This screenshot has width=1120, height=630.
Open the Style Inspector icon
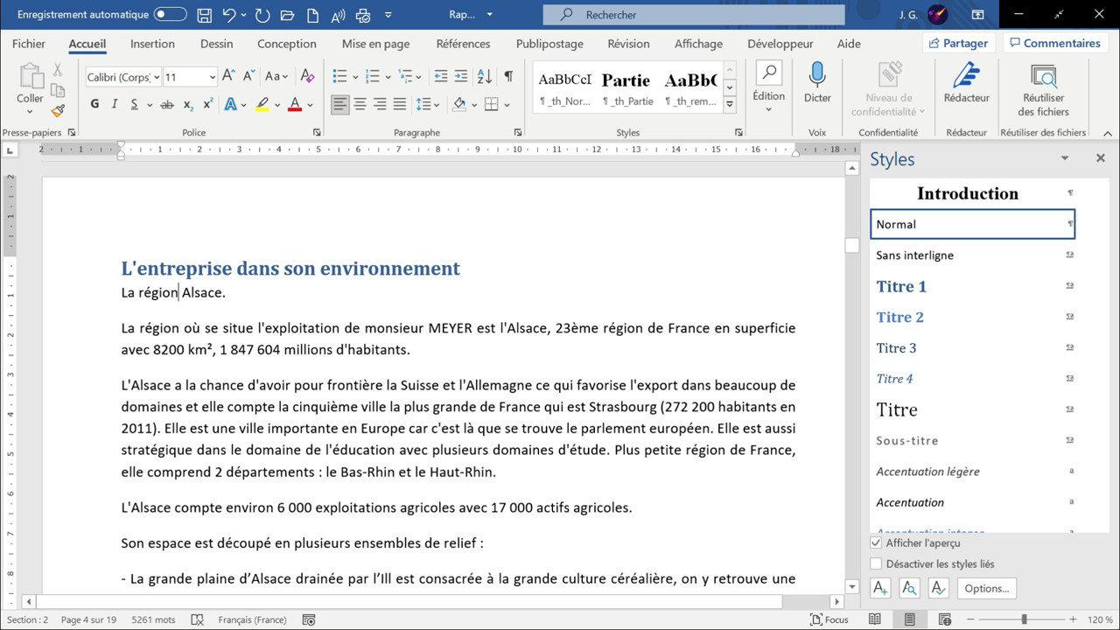coord(909,588)
